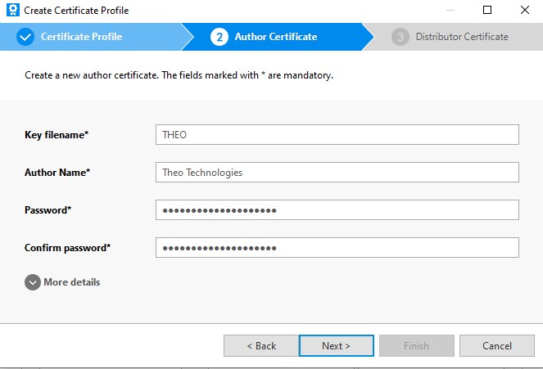The width and height of the screenshot is (543, 369).
Task: Expand More details using the chevron icon
Action: point(33,282)
